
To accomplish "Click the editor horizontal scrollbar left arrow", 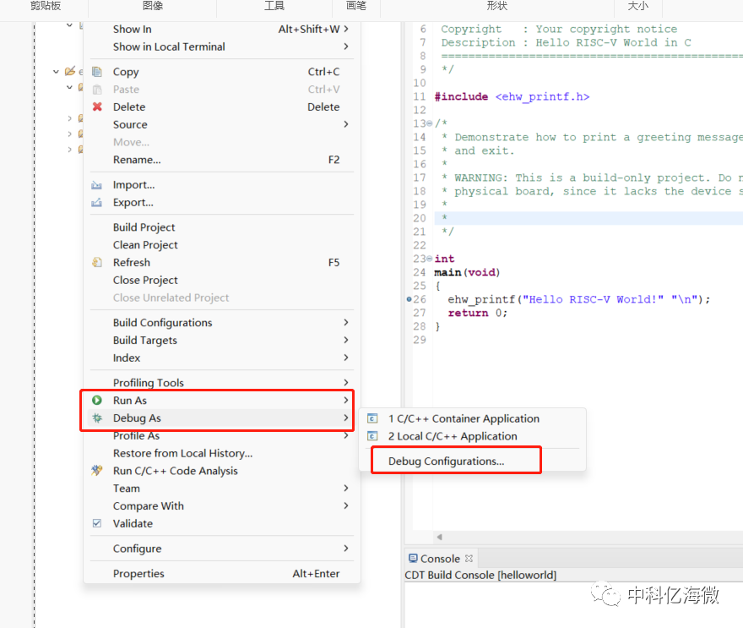I will 439,537.
